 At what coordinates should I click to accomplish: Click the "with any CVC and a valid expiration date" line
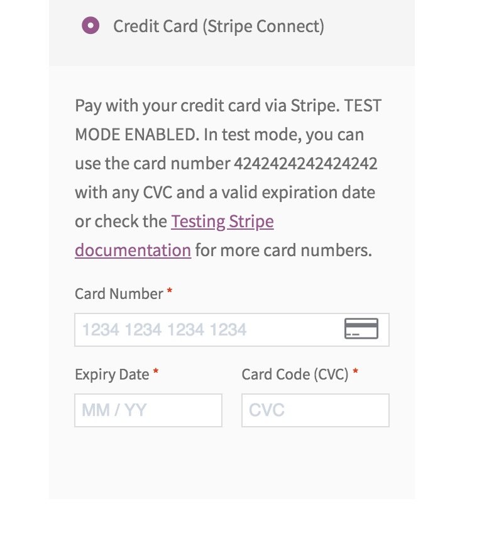pos(225,193)
